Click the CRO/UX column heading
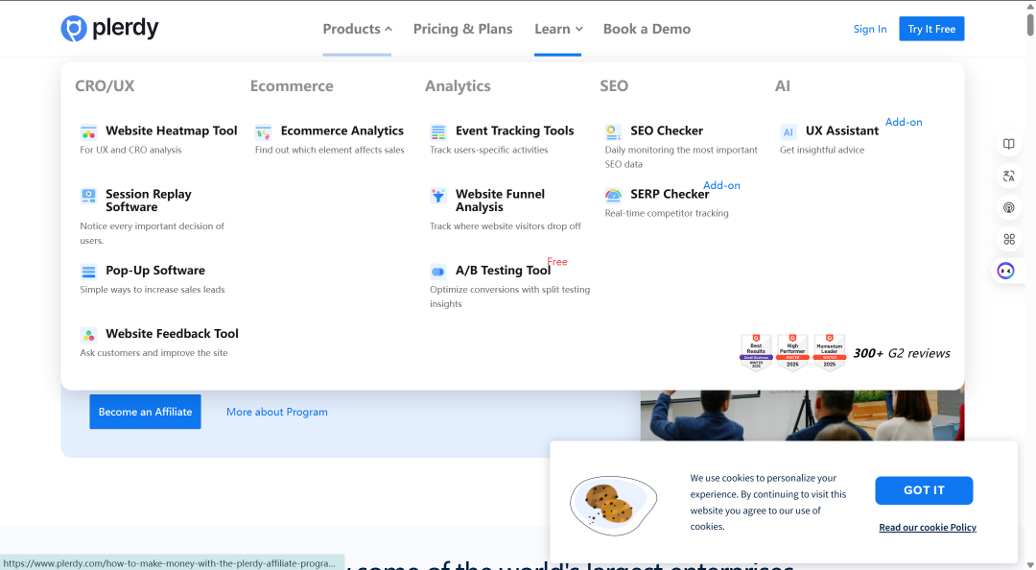Viewport: 1036px width, 570px height. click(x=105, y=86)
